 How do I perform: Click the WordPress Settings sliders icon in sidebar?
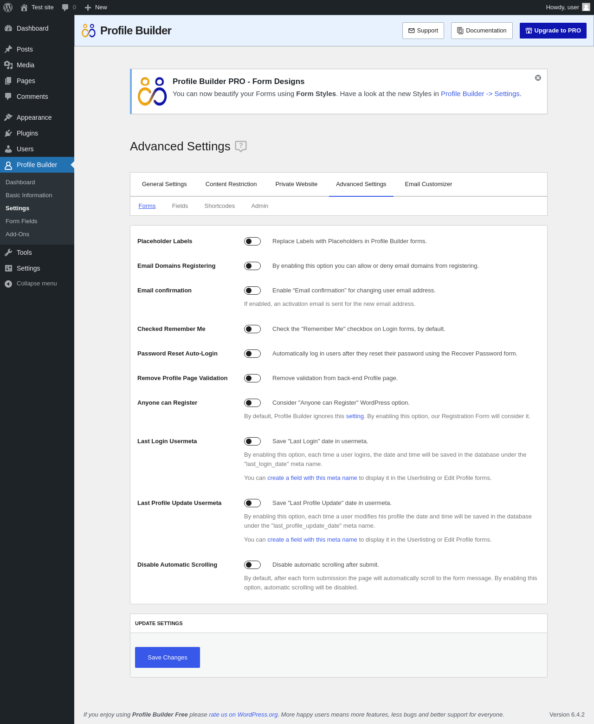(8, 268)
